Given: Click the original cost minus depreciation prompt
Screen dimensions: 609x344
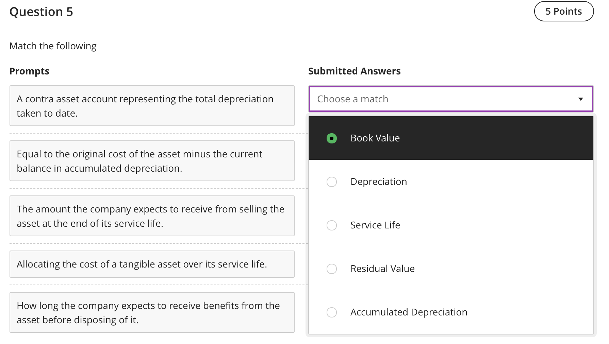Looking at the screenshot, I should tap(152, 161).
